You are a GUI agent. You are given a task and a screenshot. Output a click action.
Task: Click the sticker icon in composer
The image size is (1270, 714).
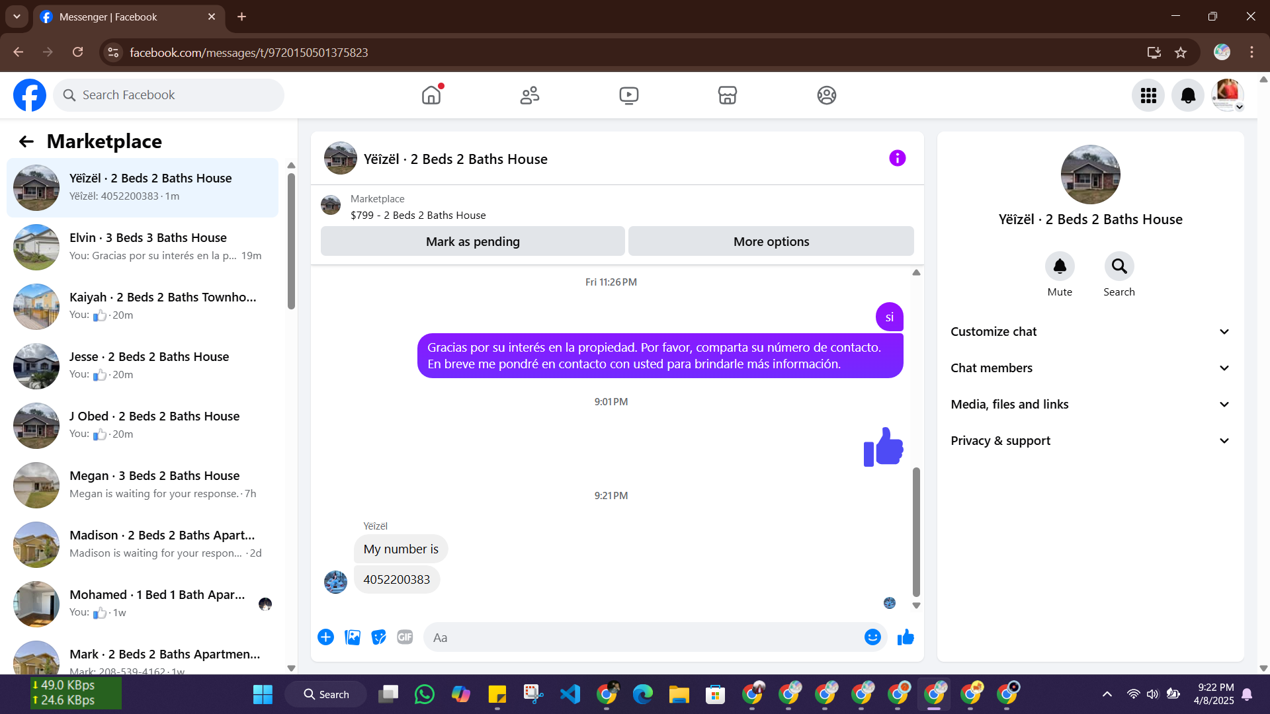point(378,637)
